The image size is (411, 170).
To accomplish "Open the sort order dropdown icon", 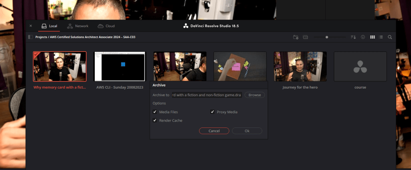I will coord(353,37).
